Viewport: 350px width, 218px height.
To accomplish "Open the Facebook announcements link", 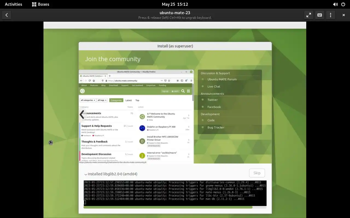I will (x=214, y=107).
